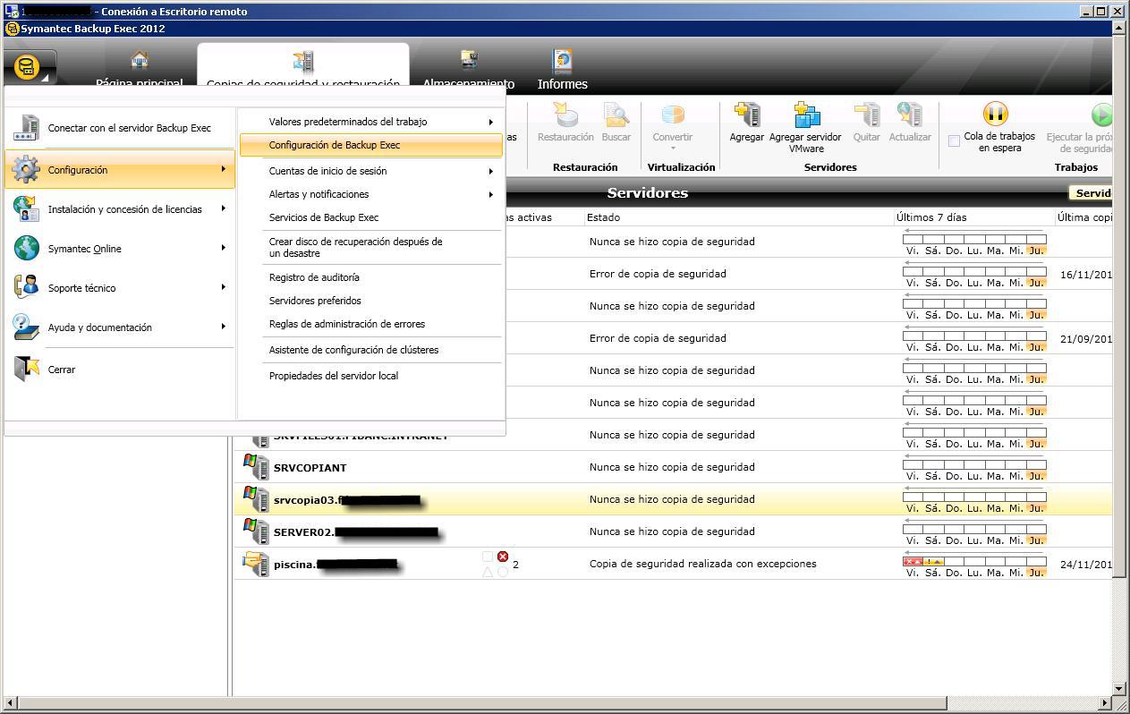Click Ejecutar la próxima copia icon
The height and width of the screenshot is (714, 1130).
[1100, 114]
